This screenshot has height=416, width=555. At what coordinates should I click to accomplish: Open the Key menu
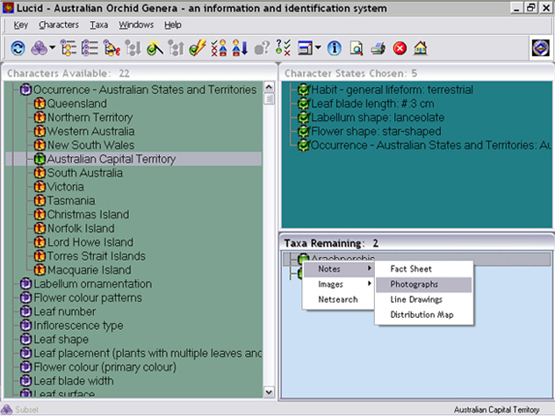point(20,25)
